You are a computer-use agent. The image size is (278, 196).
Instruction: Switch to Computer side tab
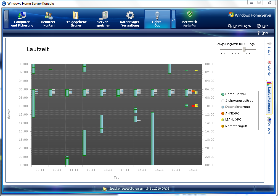pos(269,126)
